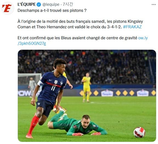Open the attached match photo
Viewport: 158px width, 144px height.
click(x=87, y=96)
